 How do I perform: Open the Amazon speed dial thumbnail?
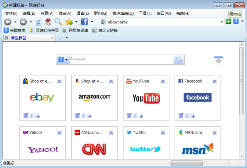[95, 98]
